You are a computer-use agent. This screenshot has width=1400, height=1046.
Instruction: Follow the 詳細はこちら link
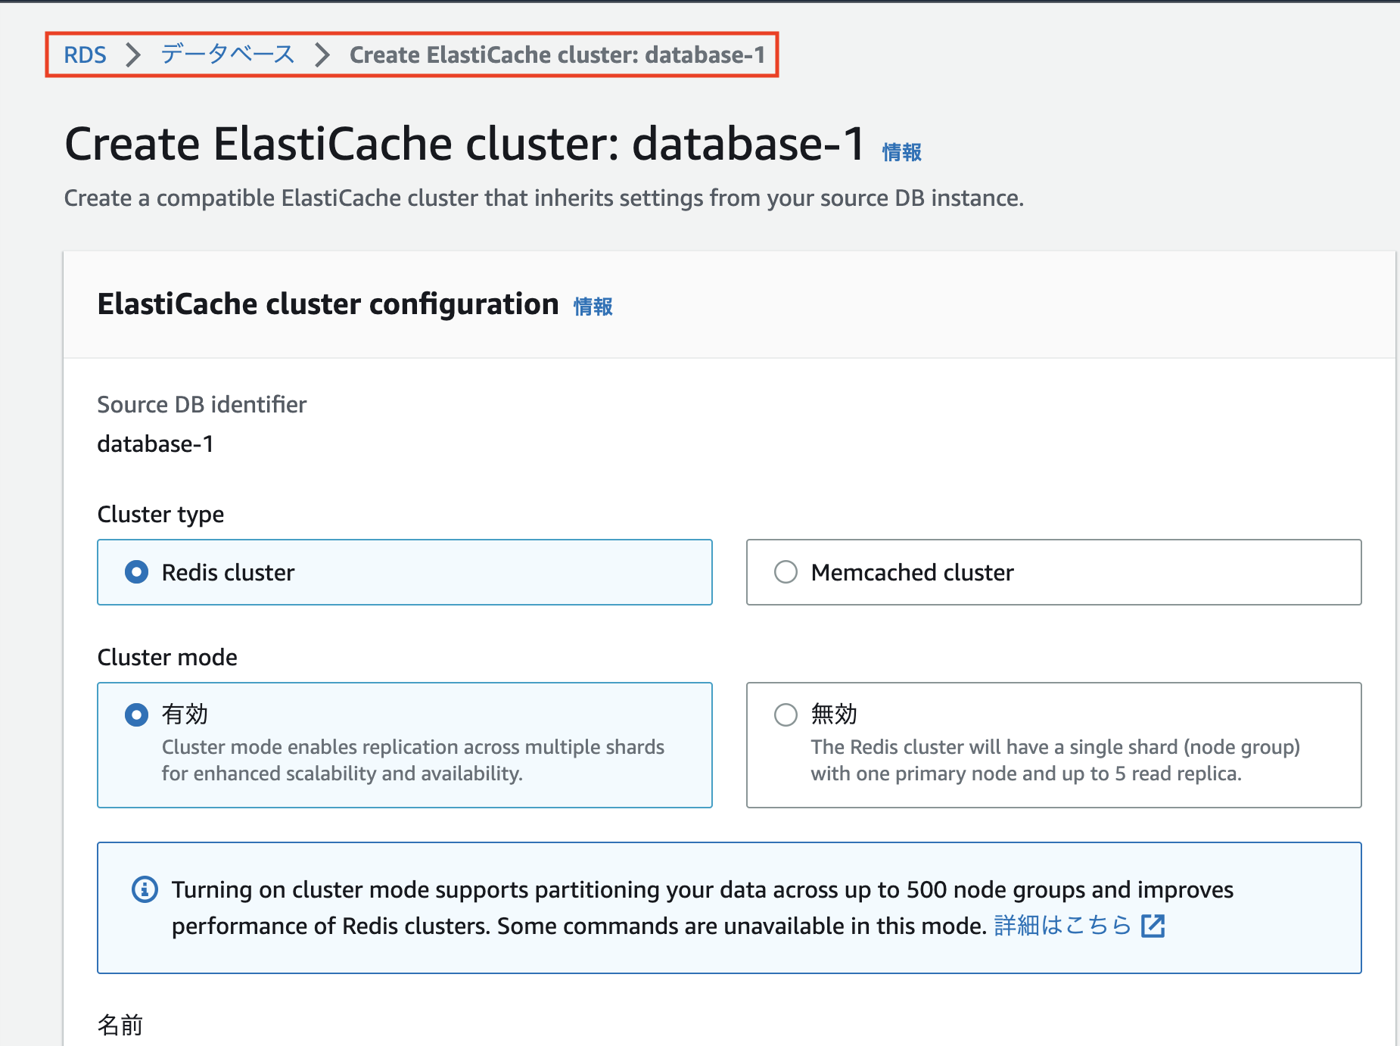coord(1061,925)
